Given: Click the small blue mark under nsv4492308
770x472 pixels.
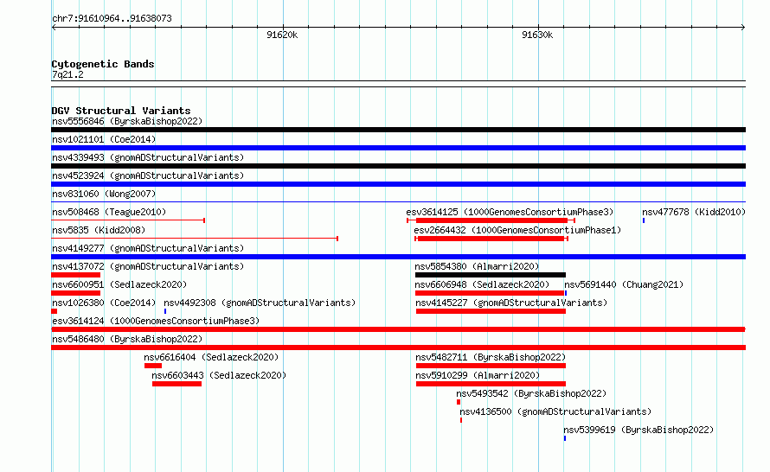Looking at the screenshot, I should pyautogui.click(x=165, y=311).
